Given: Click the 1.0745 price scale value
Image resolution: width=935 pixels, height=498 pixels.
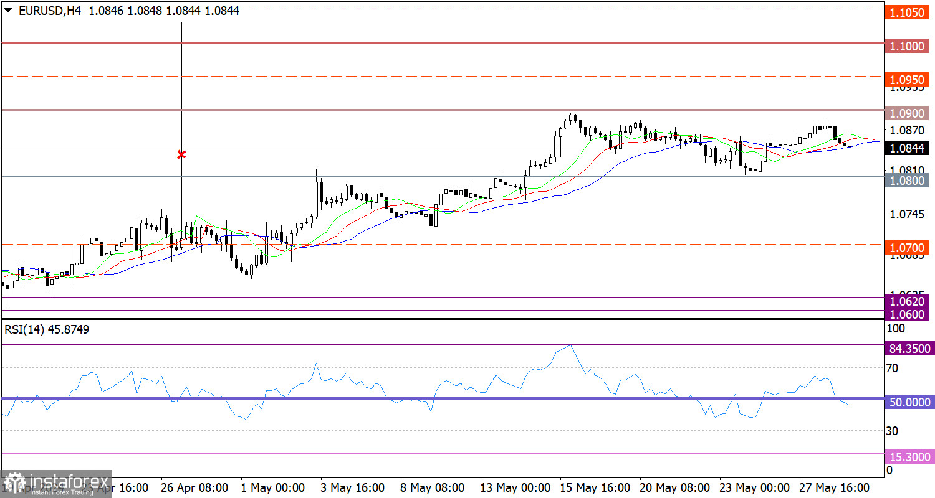Looking at the screenshot, I should (x=906, y=214).
